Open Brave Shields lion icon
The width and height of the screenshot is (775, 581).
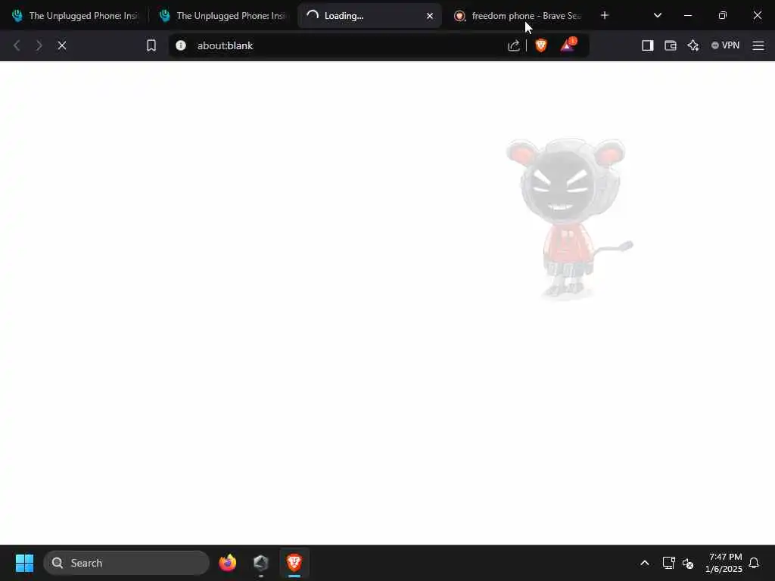pyautogui.click(x=541, y=45)
